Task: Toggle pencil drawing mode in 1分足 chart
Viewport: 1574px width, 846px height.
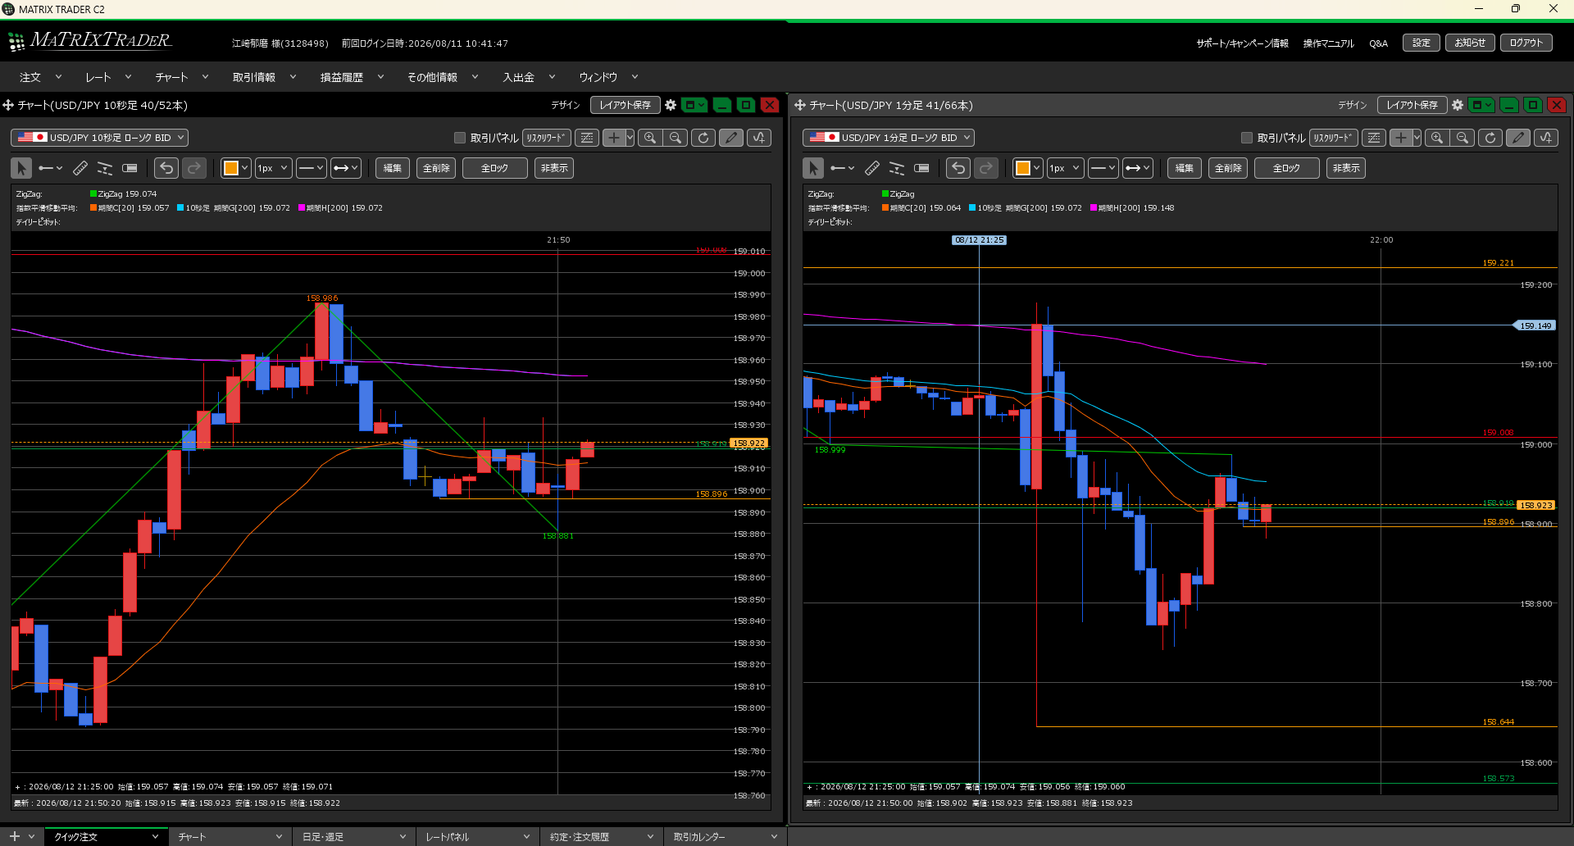Action: pos(1518,138)
